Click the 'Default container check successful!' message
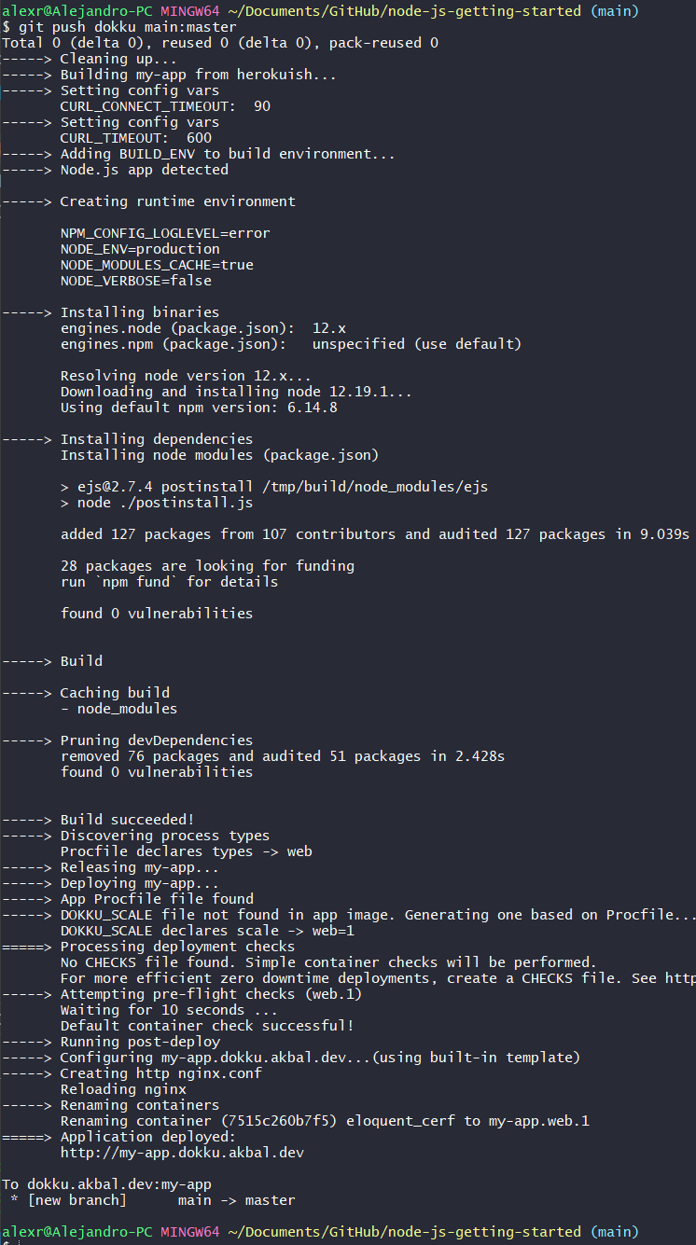The width and height of the screenshot is (696, 1245). pos(207,1026)
